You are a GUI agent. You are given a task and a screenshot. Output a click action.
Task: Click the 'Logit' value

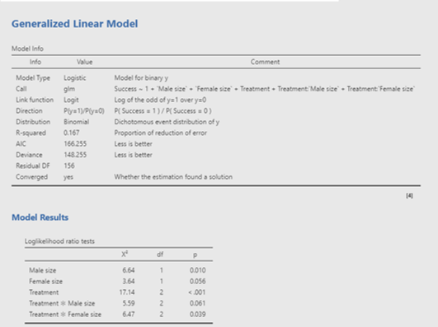point(71,100)
